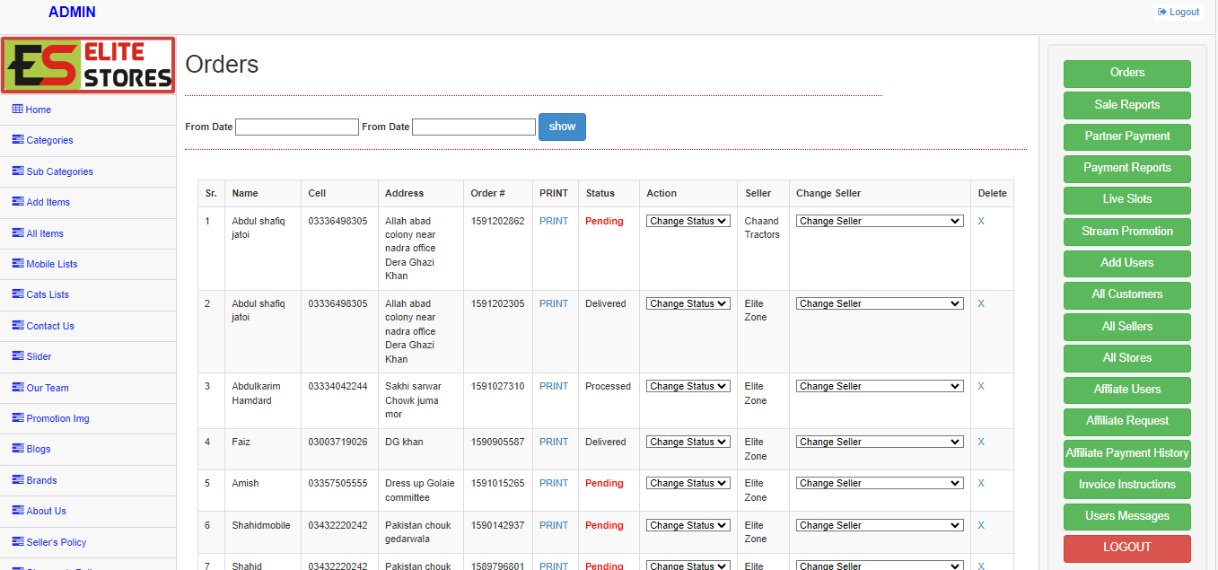
Task: Click the icon beside Slider link
Action: click(x=18, y=356)
